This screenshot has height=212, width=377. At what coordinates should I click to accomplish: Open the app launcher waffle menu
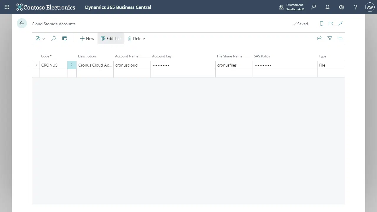coord(7,7)
